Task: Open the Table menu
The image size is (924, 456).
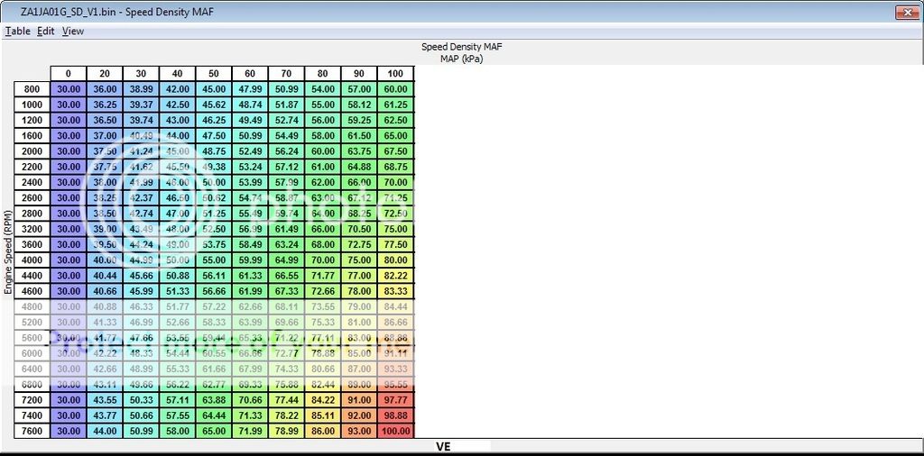Action: coord(17,31)
